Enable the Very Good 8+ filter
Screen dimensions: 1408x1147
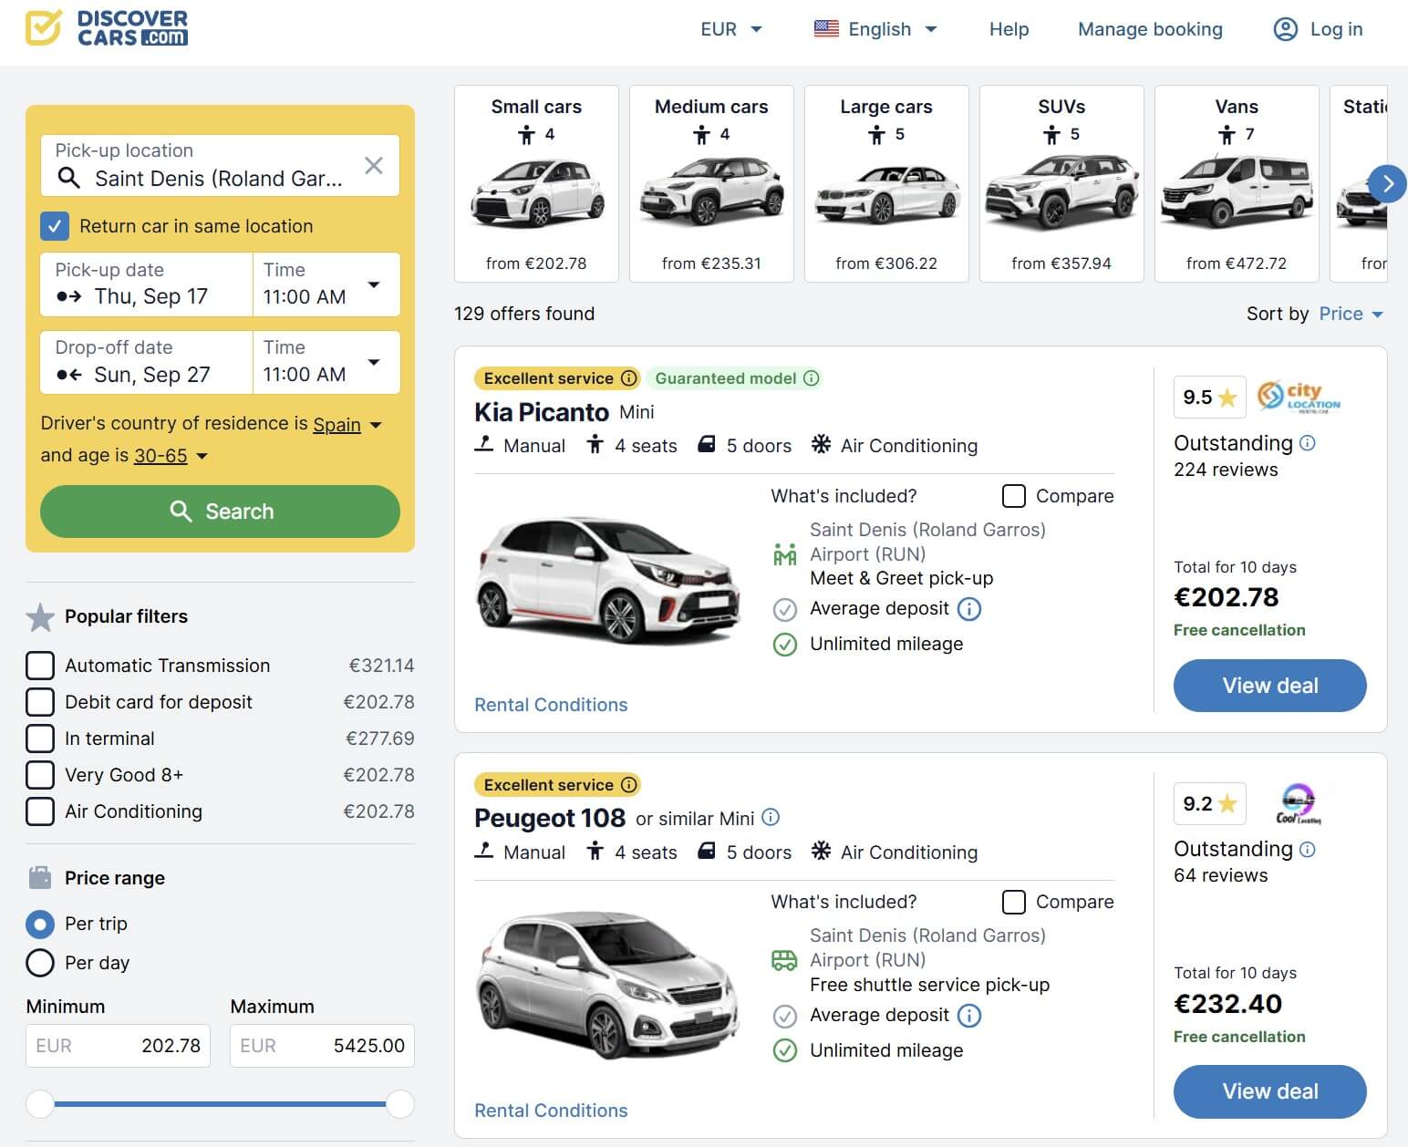[x=40, y=775]
